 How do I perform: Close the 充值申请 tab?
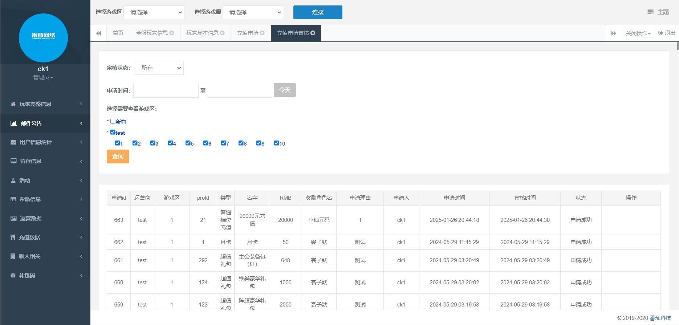pyautogui.click(x=262, y=33)
